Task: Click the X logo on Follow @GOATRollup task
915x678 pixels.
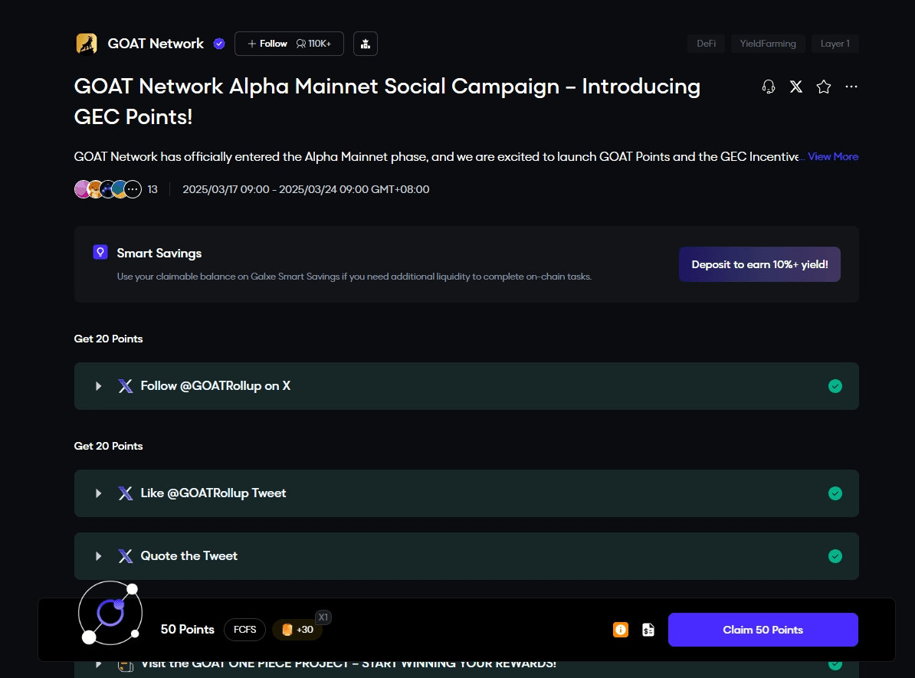Action: click(x=126, y=386)
